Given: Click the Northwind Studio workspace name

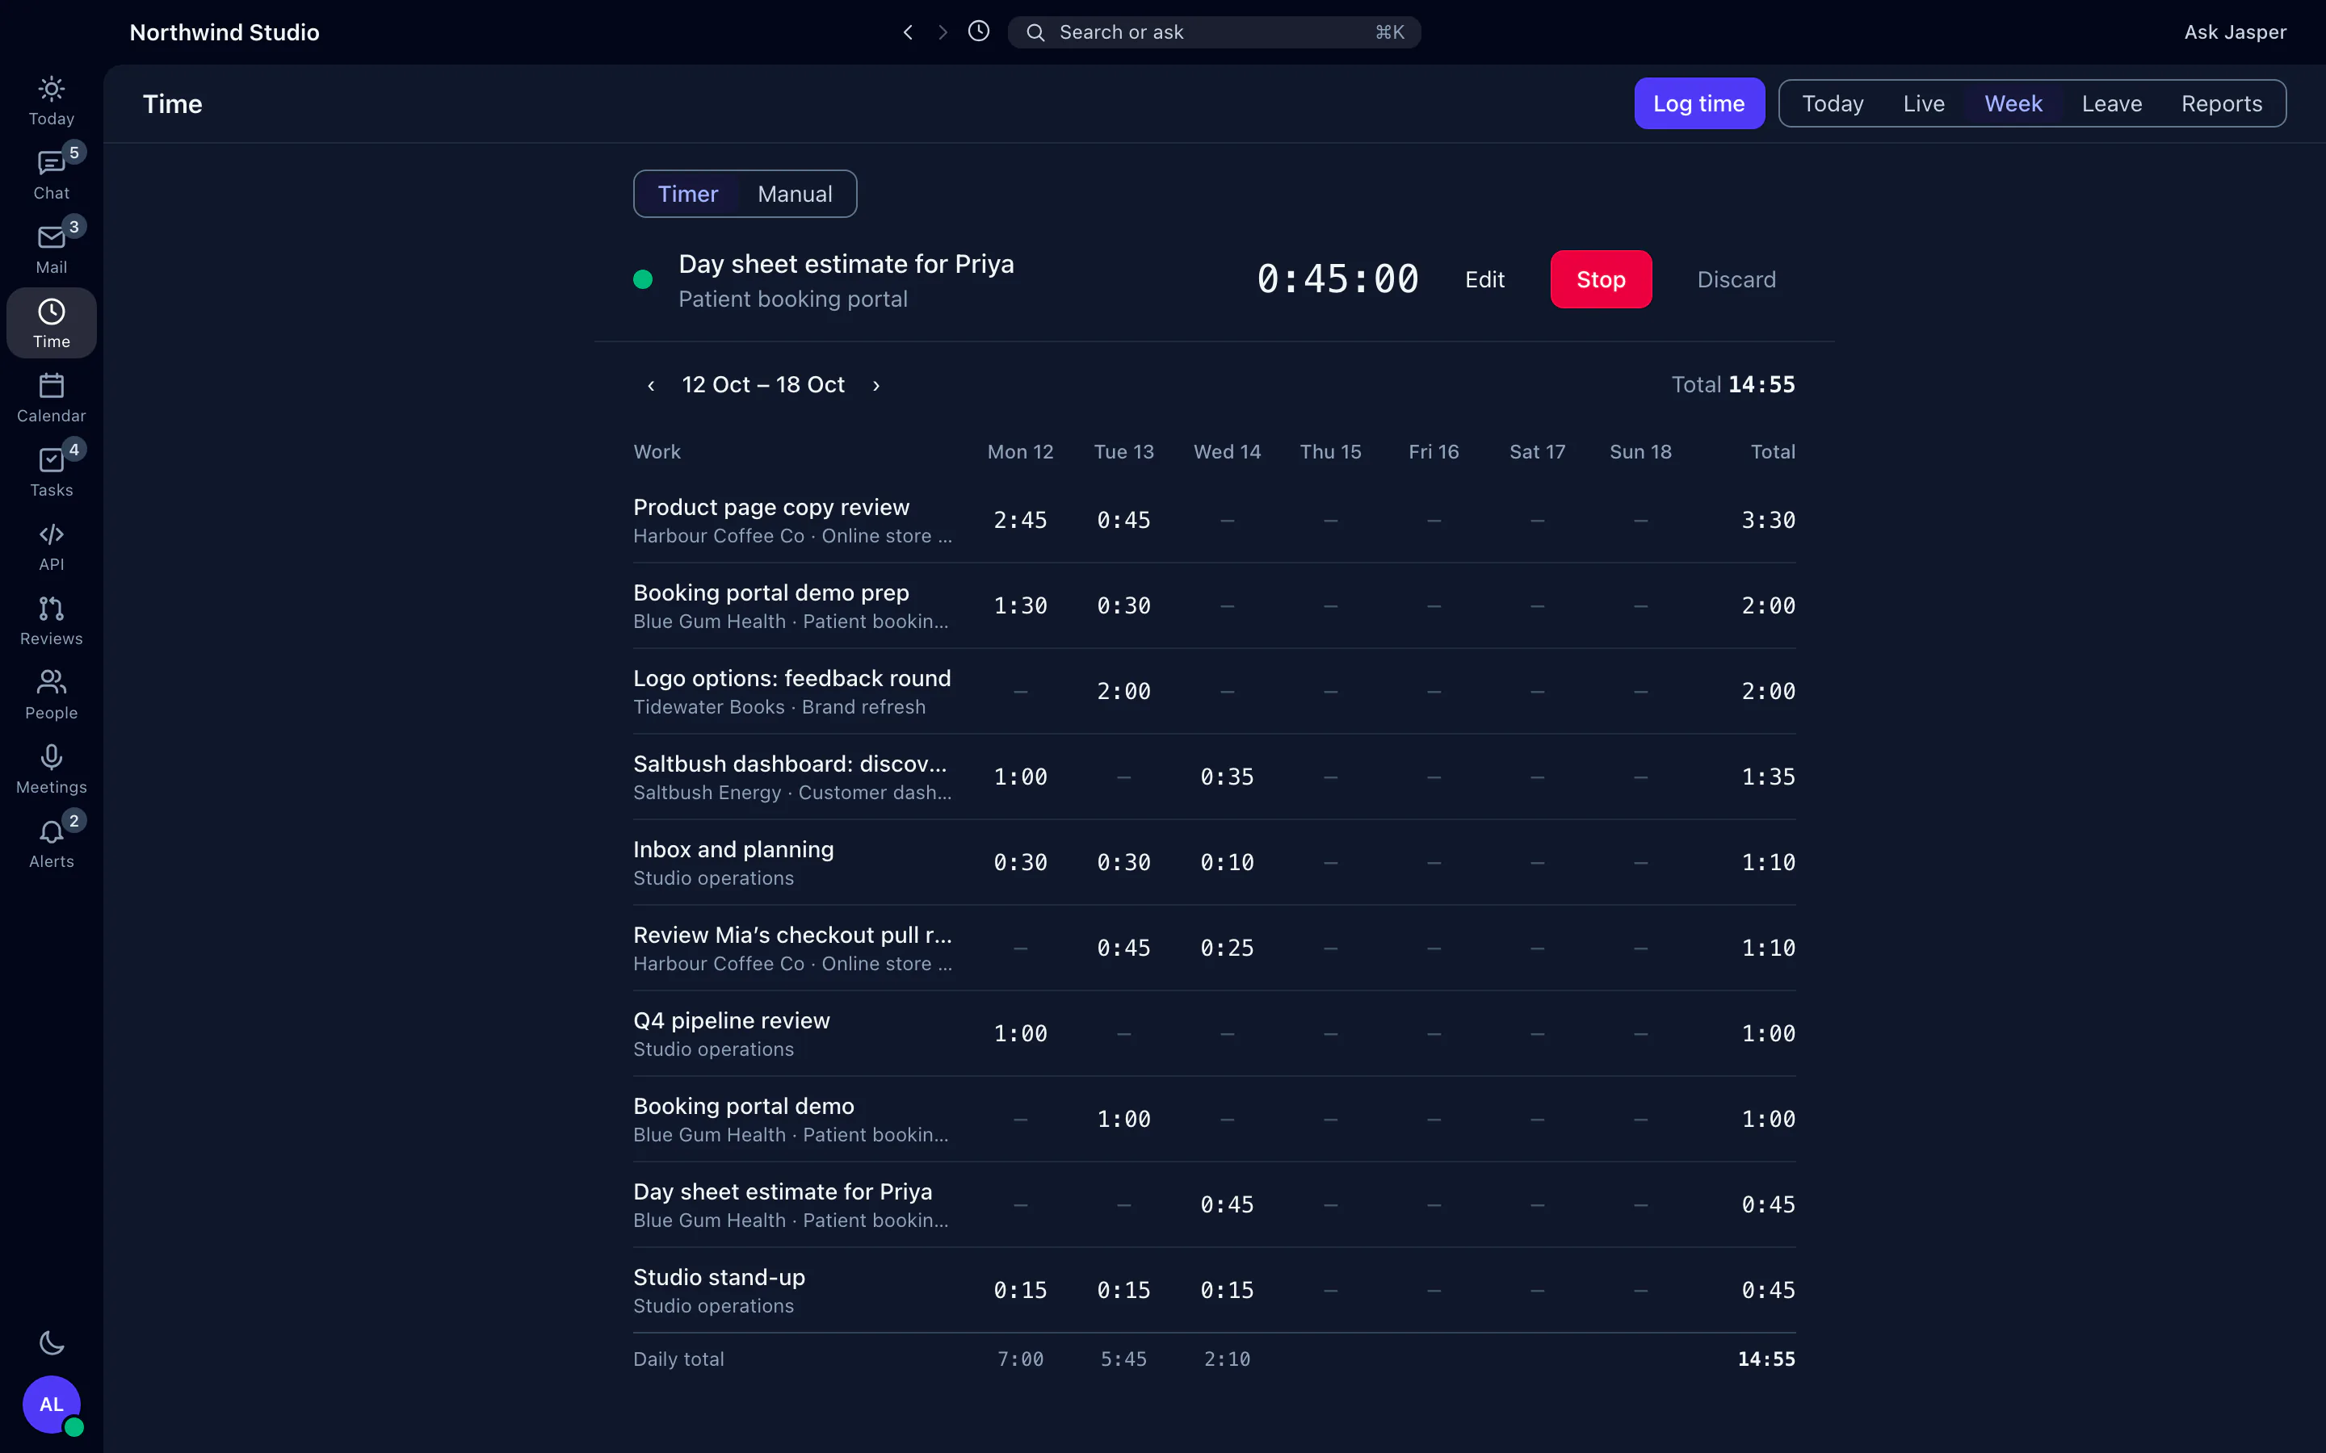Looking at the screenshot, I should (x=224, y=31).
